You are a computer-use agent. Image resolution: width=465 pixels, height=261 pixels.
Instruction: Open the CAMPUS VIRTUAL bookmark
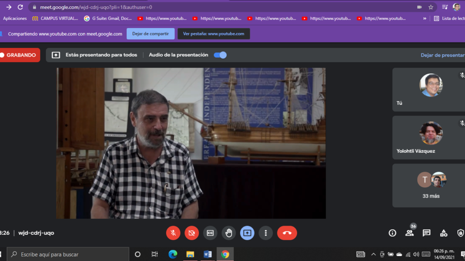coord(55,19)
